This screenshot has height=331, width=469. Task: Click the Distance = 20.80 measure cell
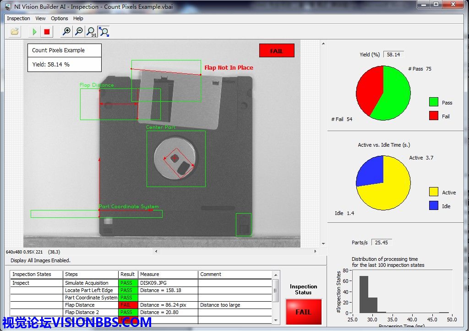point(168,312)
